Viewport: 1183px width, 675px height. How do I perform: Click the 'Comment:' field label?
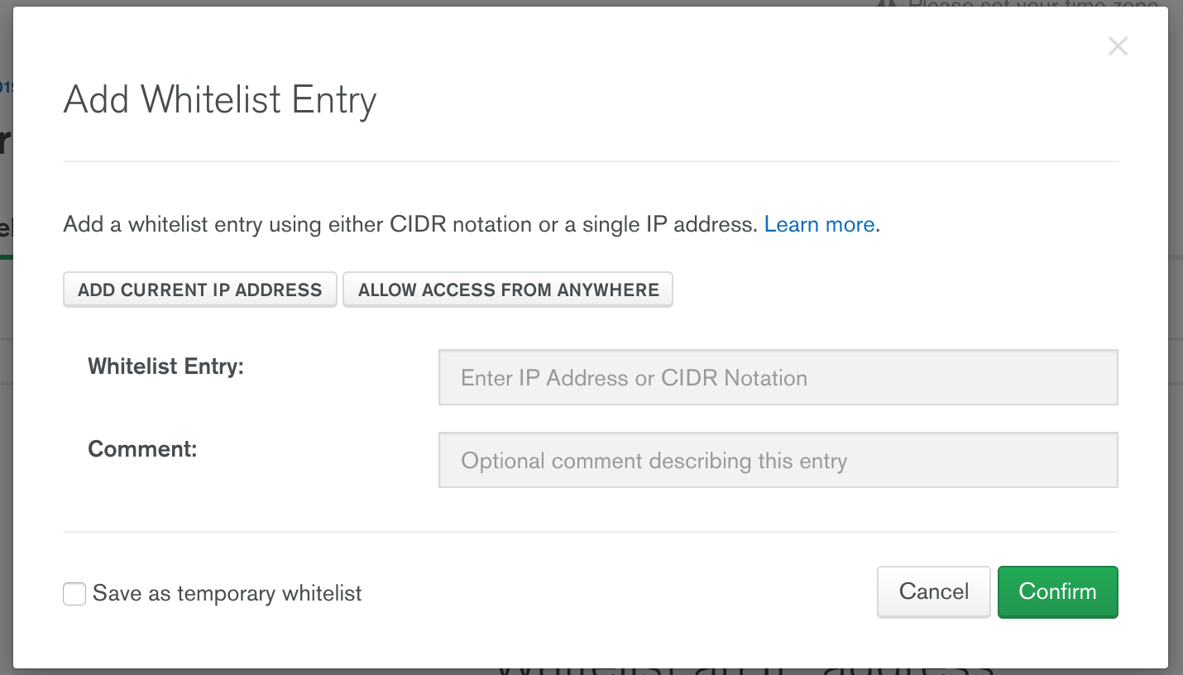(142, 449)
